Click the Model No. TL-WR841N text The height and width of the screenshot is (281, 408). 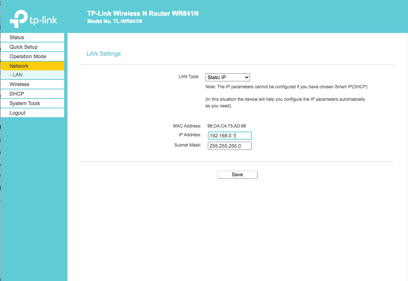coord(115,21)
